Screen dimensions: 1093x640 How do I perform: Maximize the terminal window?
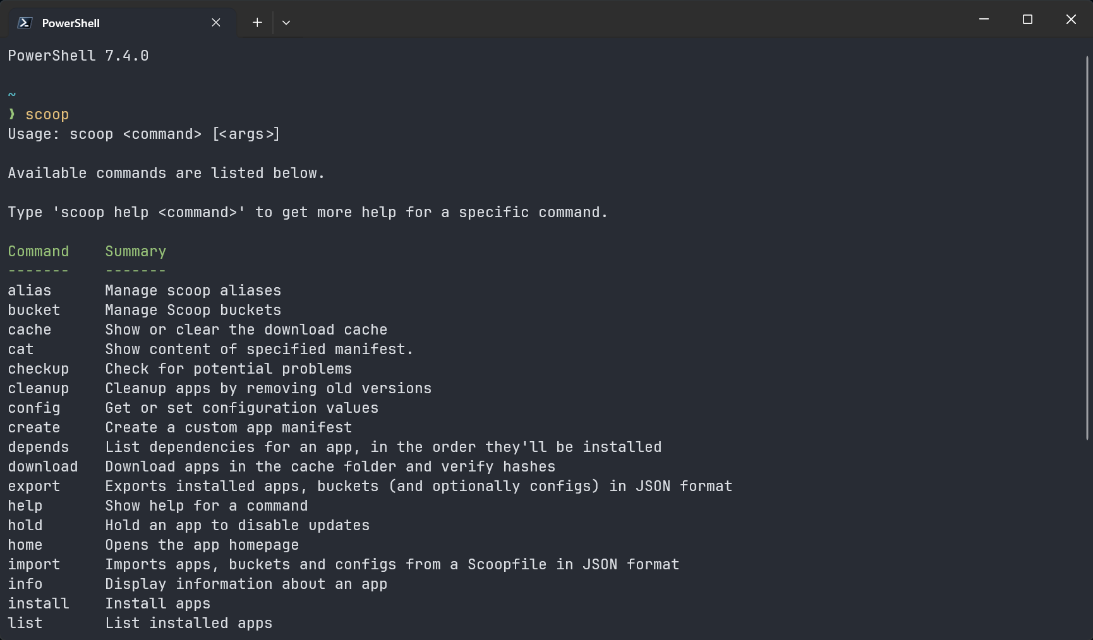(x=1027, y=20)
